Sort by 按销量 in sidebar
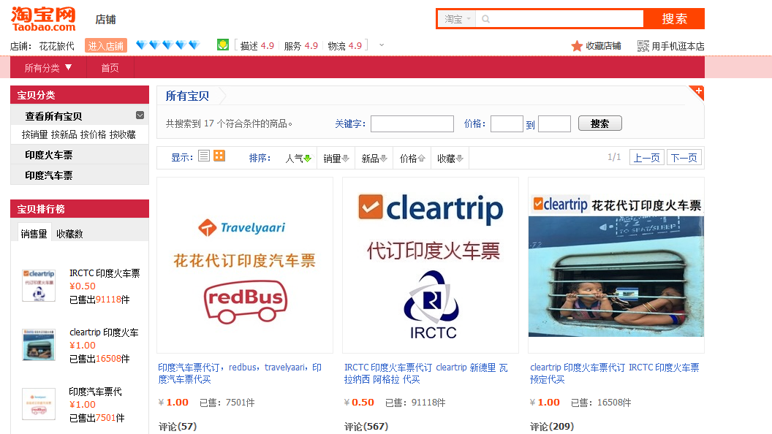 click(35, 135)
